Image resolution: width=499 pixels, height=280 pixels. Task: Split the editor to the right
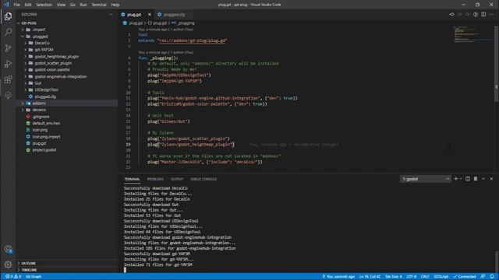(x=483, y=14)
